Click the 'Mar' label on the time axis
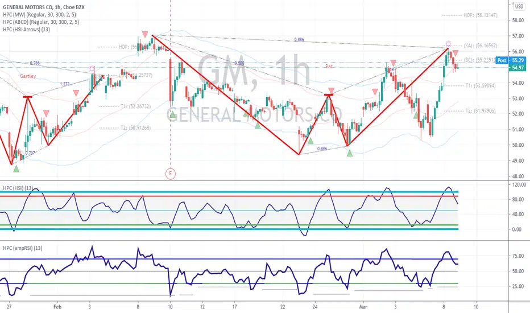The image size is (530, 313). 363,307
